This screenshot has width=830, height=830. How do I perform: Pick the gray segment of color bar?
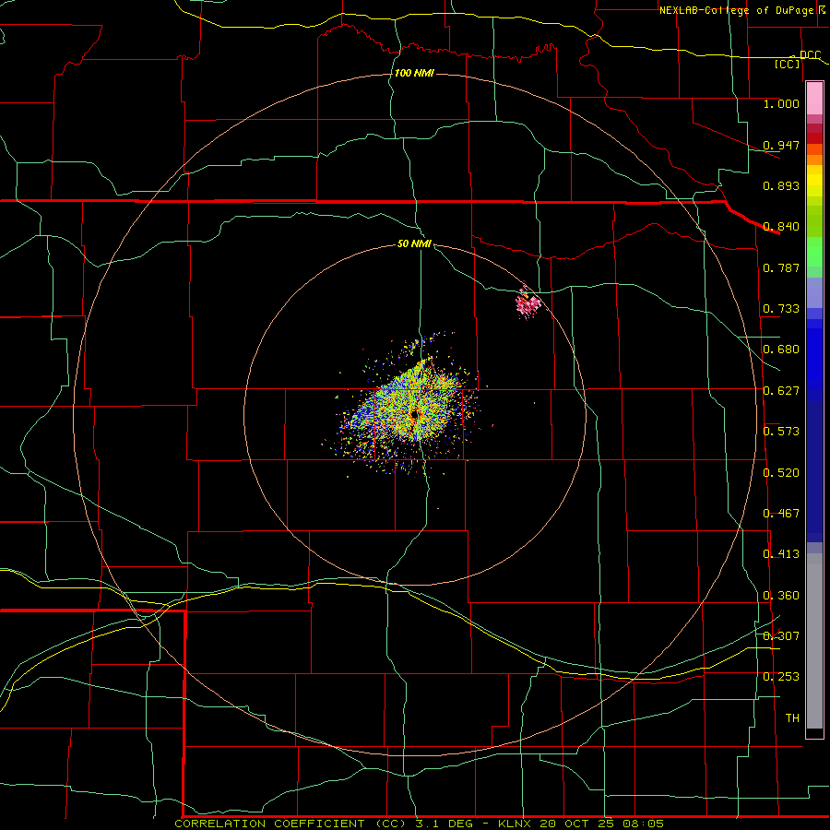click(x=814, y=641)
